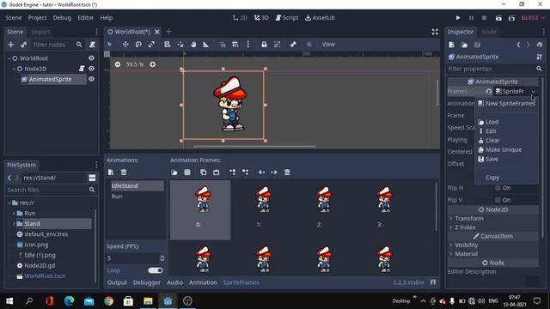Add frames from a sprite sheet
This screenshot has height=309, width=550.
(x=187, y=172)
